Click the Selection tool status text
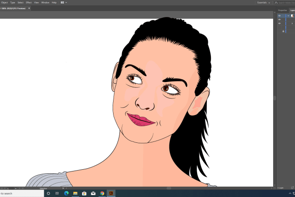 [43, 188]
